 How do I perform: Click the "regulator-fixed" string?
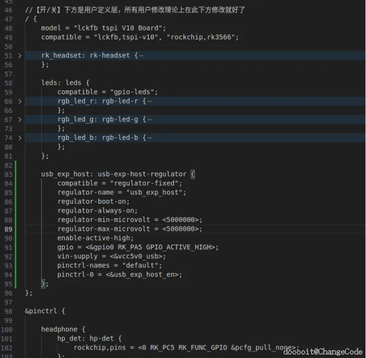(x=144, y=184)
